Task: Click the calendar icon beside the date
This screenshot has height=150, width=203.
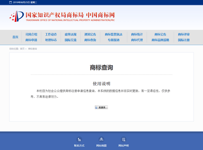Action: coord(11,2)
